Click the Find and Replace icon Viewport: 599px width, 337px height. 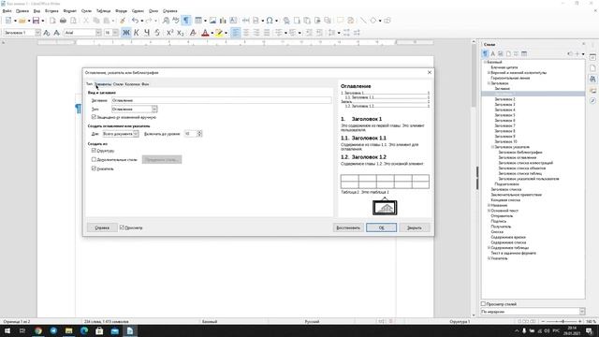coord(166,21)
